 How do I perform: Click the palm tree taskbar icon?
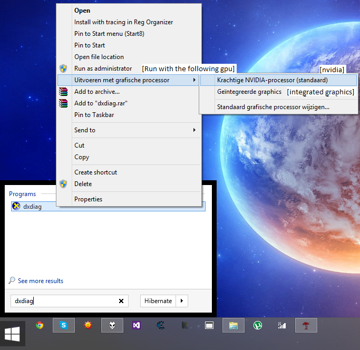pyautogui.click(x=306, y=325)
